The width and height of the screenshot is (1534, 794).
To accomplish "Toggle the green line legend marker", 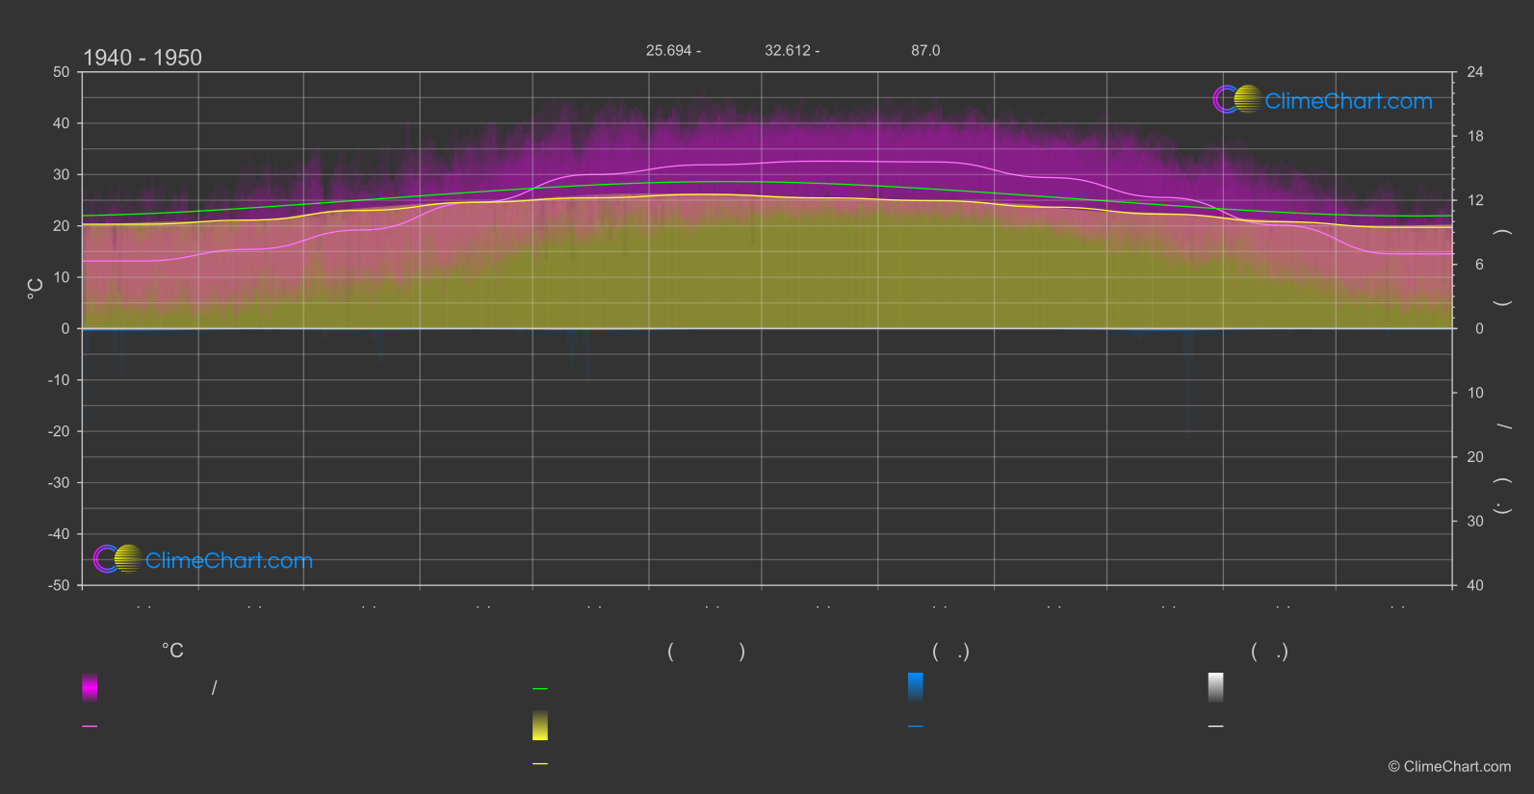I will (x=540, y=688).
